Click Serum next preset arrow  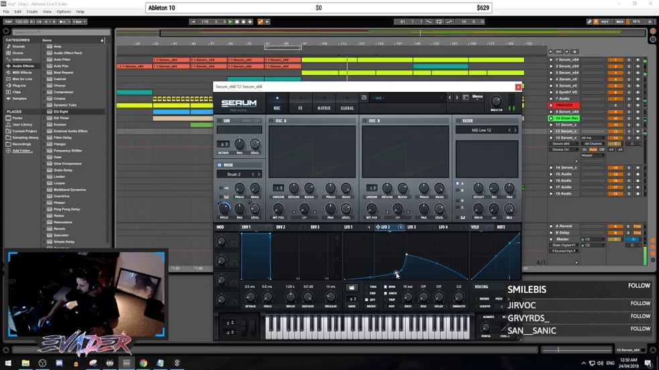[457, 97]
